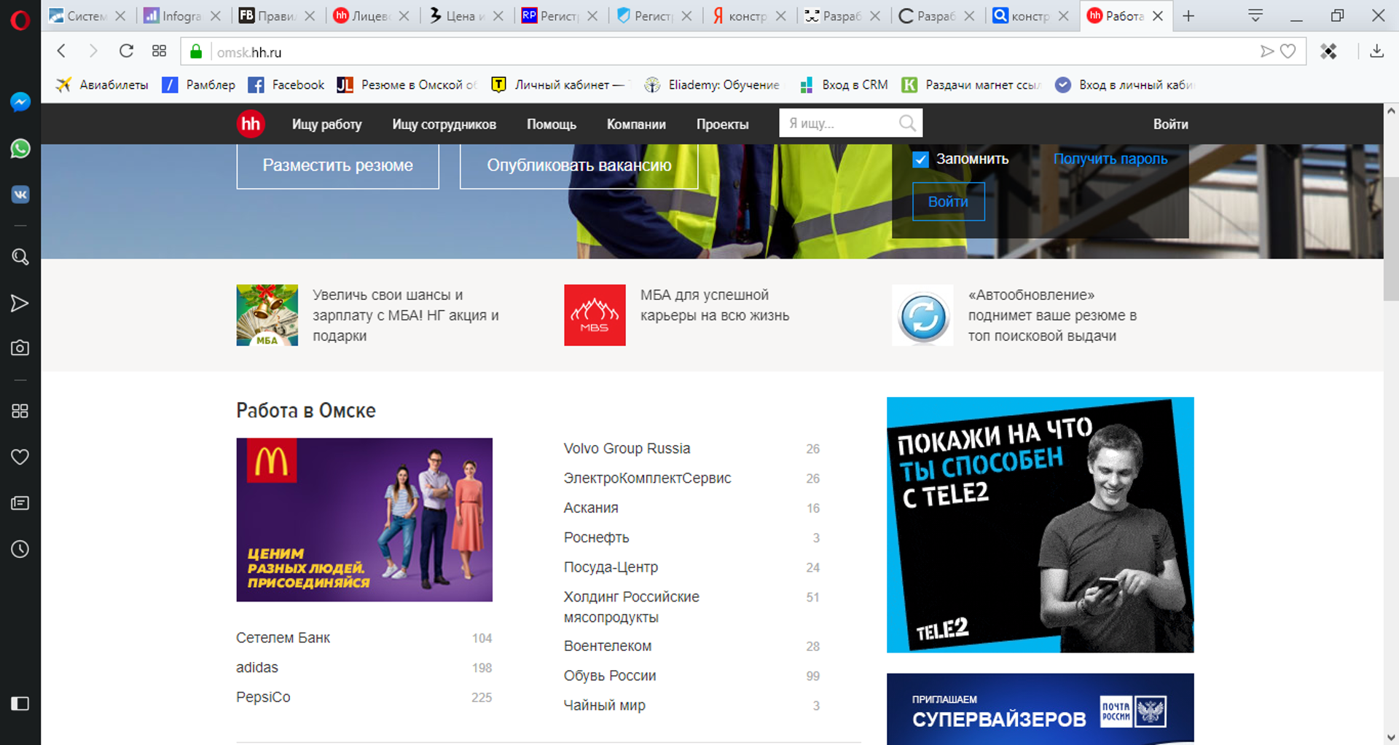1399x745 pixels.
Task: Reload the current page
Action: pos(126,51)
